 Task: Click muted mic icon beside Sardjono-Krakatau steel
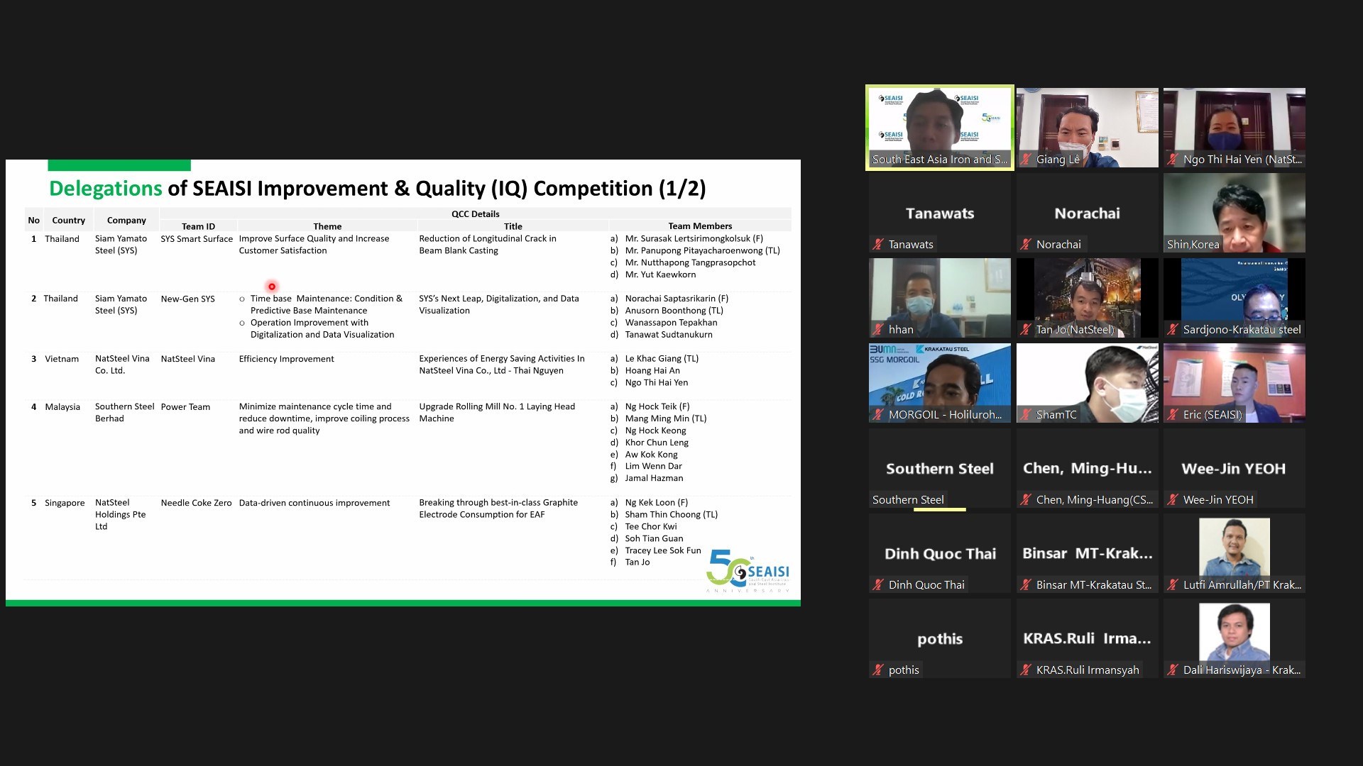[1173, 330]
